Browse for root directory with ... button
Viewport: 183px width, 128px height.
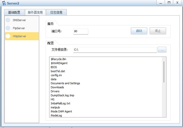[x=162, y=50]
